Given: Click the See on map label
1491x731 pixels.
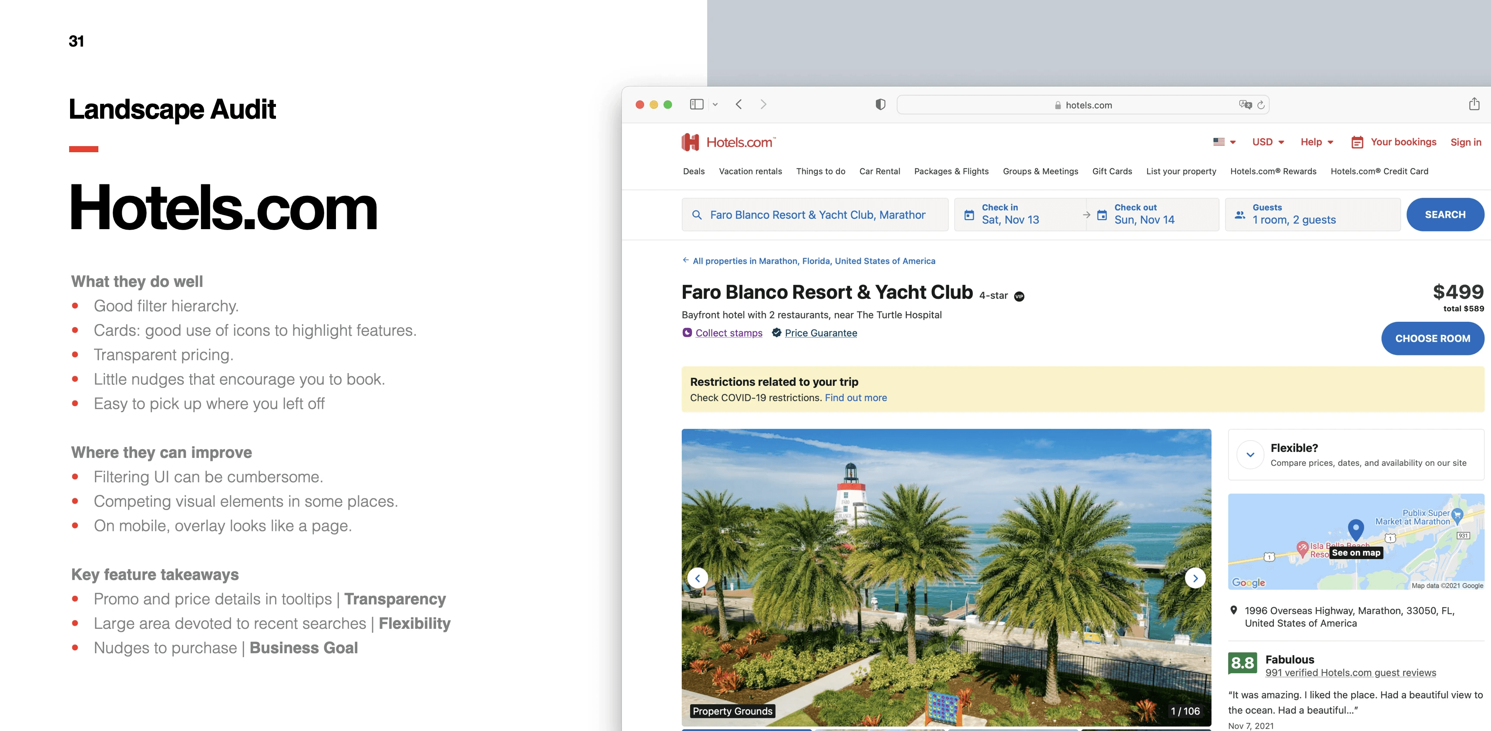Looking at the screenshot, I should pyautogui.click(x=1356, y=553).
